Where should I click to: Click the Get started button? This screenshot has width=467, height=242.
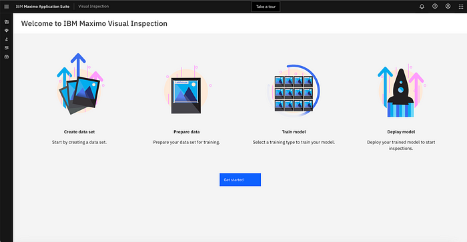[x=240, y=180]
